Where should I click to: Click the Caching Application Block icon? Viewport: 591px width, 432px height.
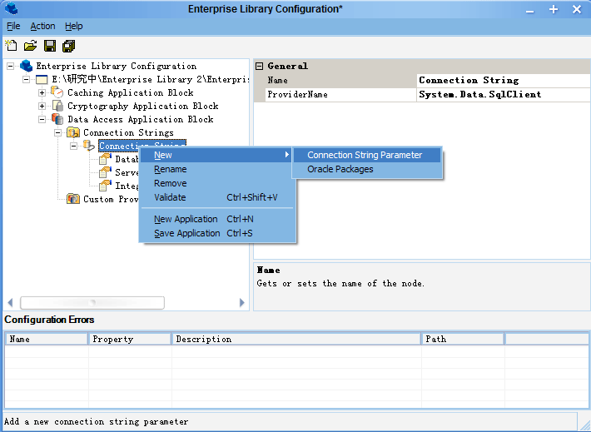(57, 92)
